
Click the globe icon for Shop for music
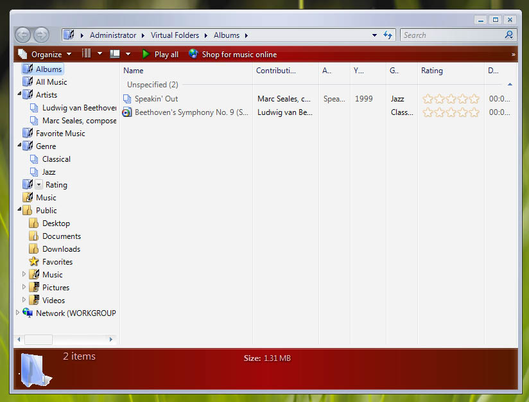pyautogui.click(x=193, y=54)
